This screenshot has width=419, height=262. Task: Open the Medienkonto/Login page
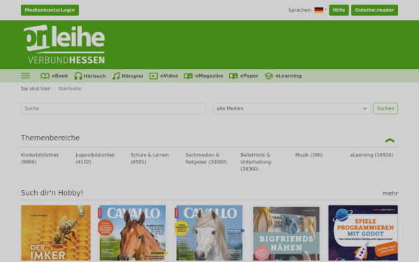(50, 10)
